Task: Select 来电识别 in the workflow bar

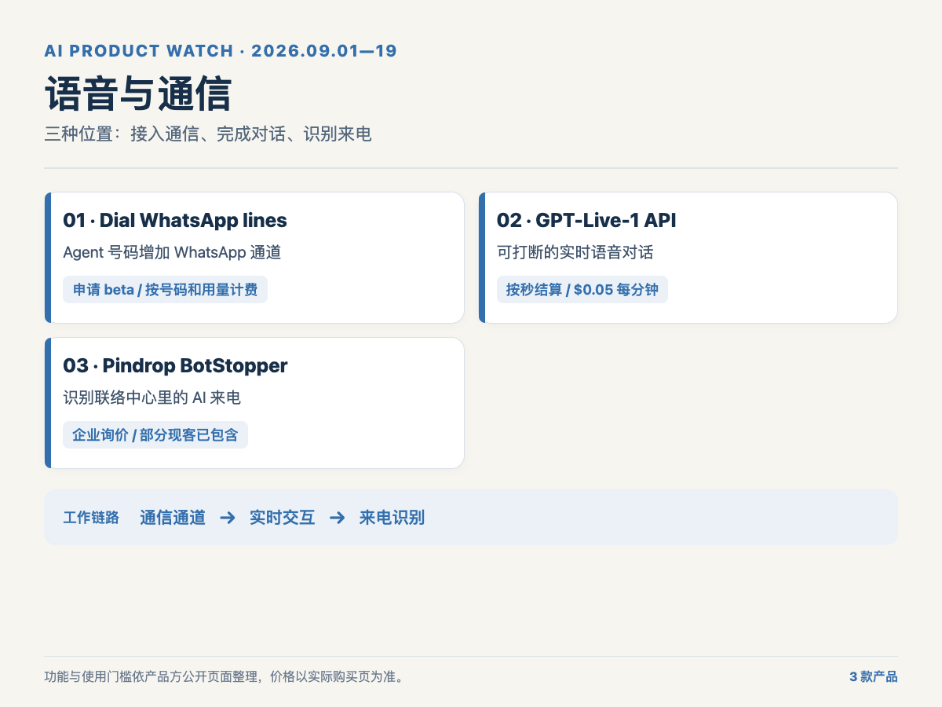Action: (x=392, y=518)
